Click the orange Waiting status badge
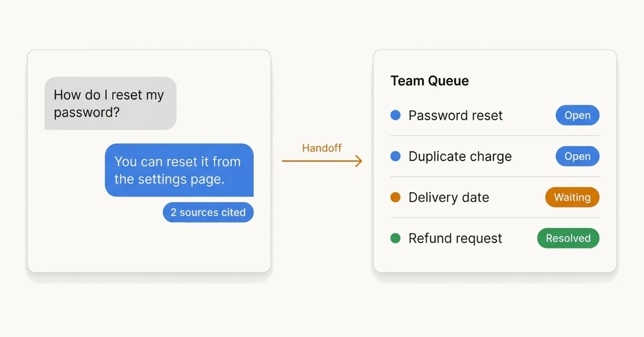 coord(572,197)
